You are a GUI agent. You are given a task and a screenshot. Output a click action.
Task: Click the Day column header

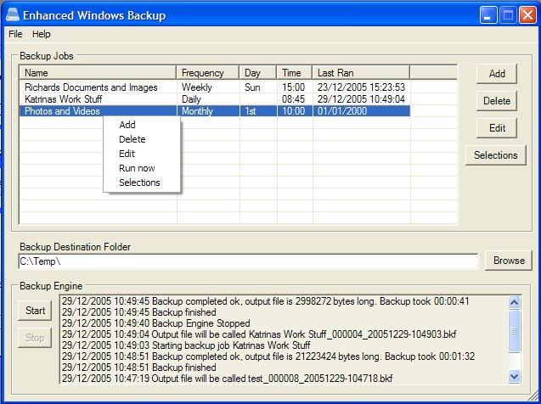[257, 73]
